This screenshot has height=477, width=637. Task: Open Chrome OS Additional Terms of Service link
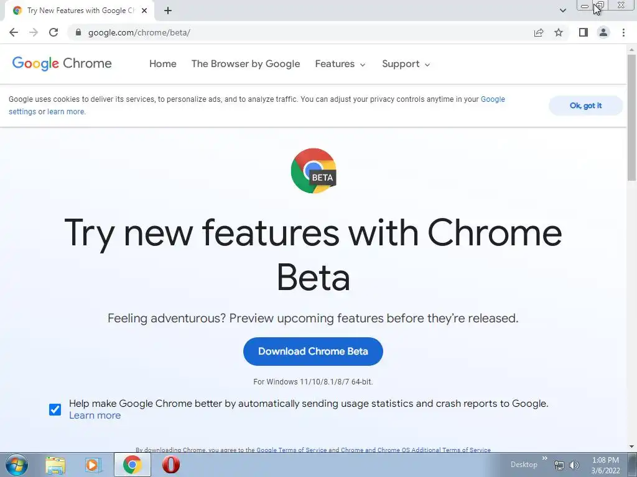(416, 450)
